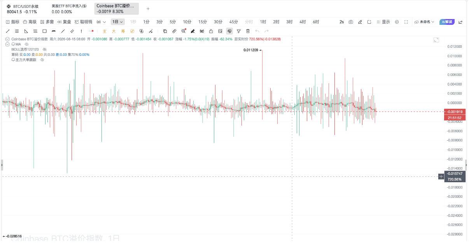The image size is (469, 244).
Task: Click the share/export chart icon
Action: (460, 22)
